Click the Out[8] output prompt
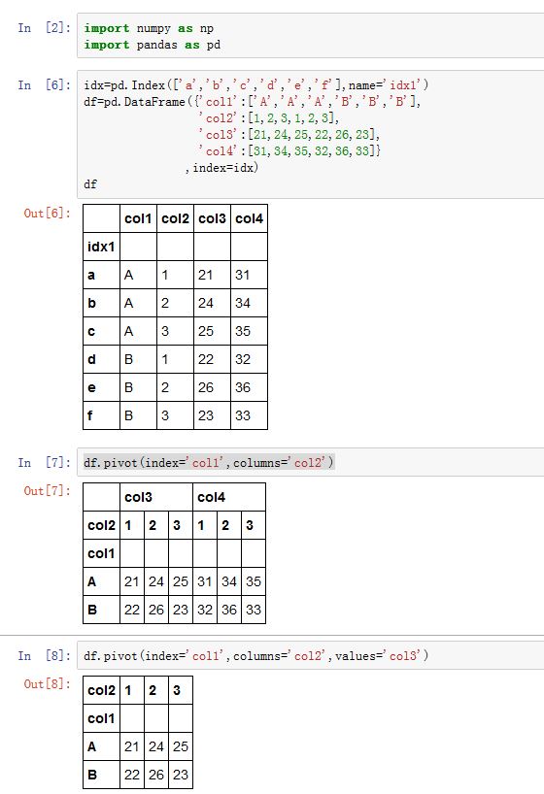This screenshot has width=544, height=794. (x=48, y=683)
